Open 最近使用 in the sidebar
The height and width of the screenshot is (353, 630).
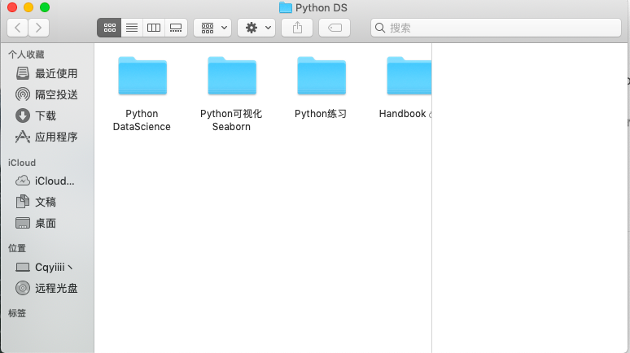[55, 74]
